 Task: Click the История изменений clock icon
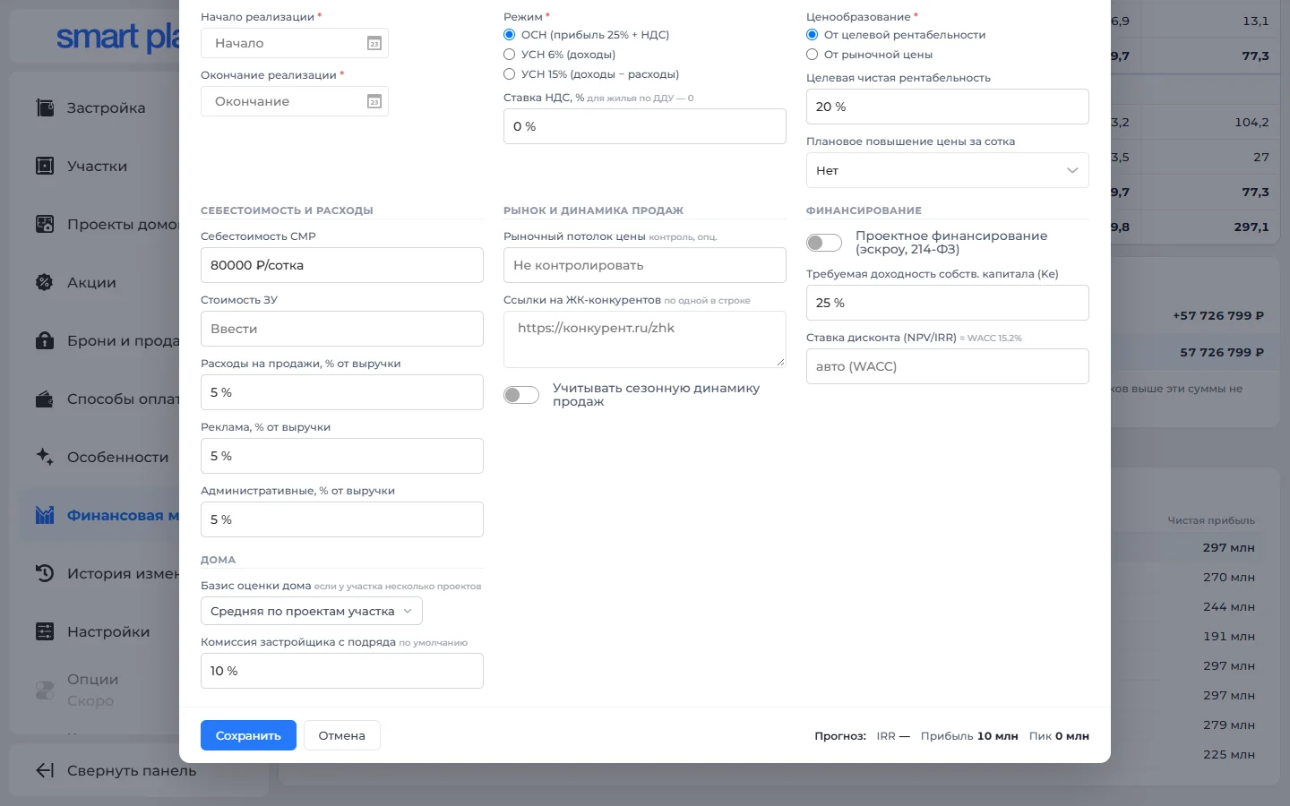click(45, 573)
